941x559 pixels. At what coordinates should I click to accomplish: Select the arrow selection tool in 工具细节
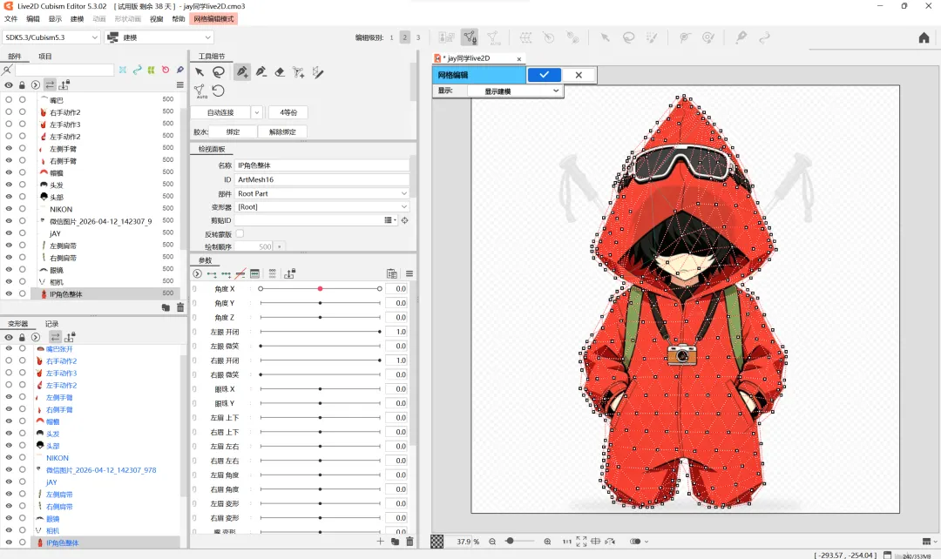200,72
